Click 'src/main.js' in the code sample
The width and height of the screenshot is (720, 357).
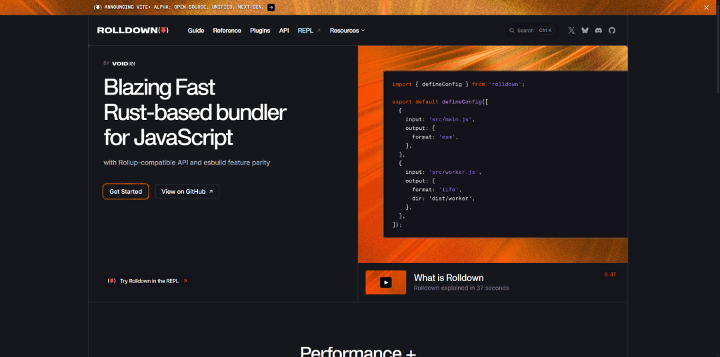451,119
